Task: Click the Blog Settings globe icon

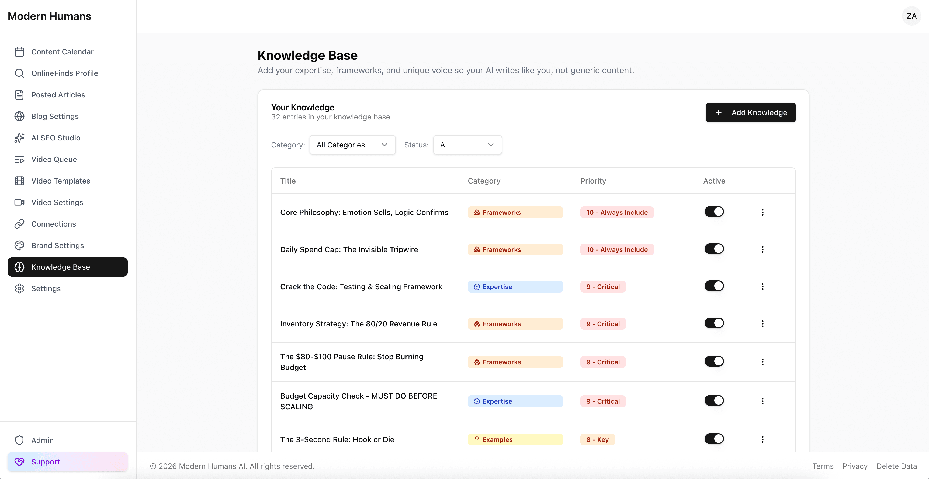Action: pyautogui.click(x=19, y=116)
